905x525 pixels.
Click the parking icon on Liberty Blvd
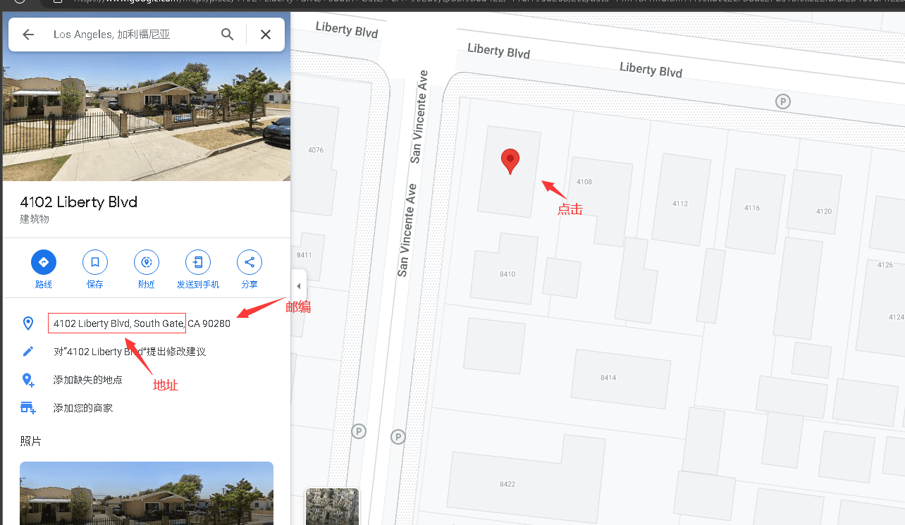(x=782, y=101)
